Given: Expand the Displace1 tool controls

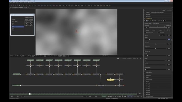Looking at the screenshot, I should coord(144,75).
